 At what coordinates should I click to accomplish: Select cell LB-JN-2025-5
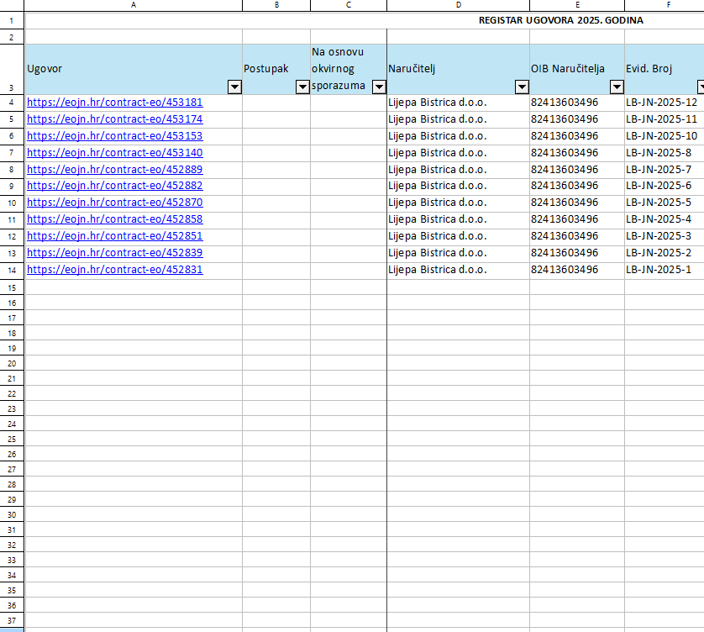tap(665, 203)
